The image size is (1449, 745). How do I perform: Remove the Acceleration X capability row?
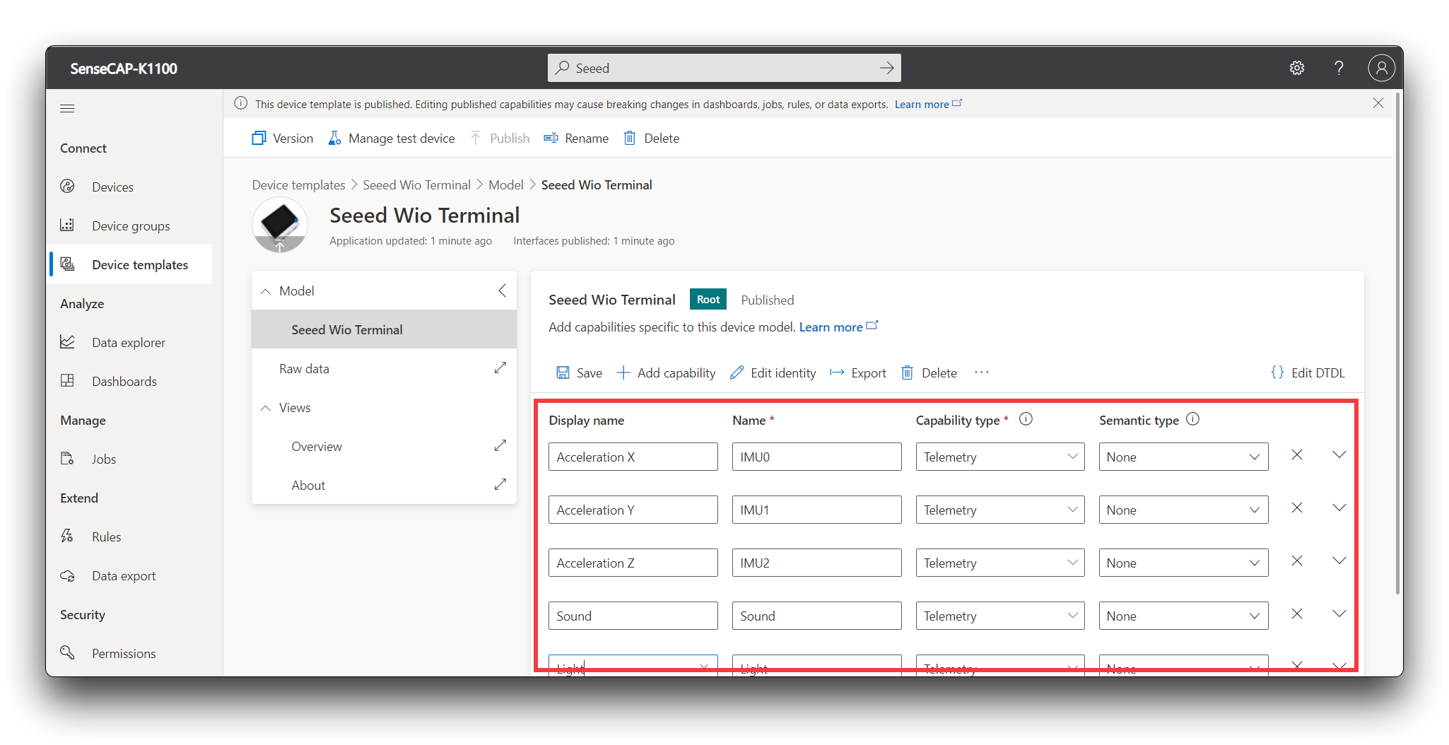[x=1297, y=455]
